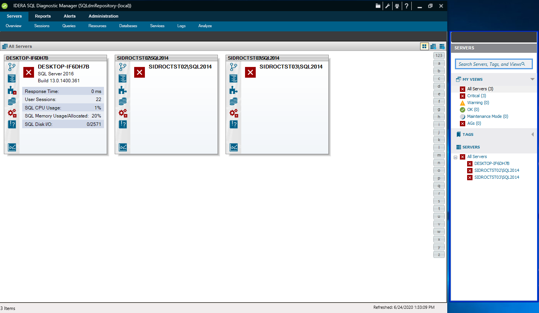Screen dimensions: 539x313
Task: Click the branch icon on SIDROCTST03\SQL2014 card
Action: (x=234, y=67)
